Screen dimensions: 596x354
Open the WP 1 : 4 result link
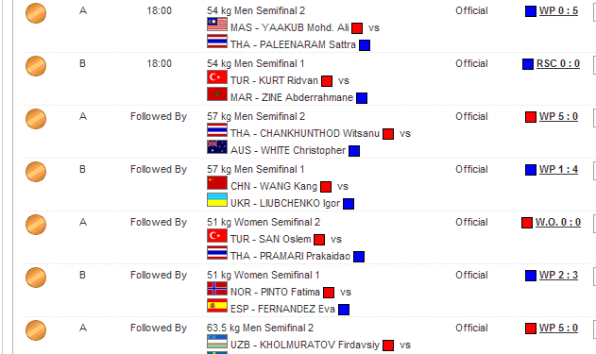(558, 169)
